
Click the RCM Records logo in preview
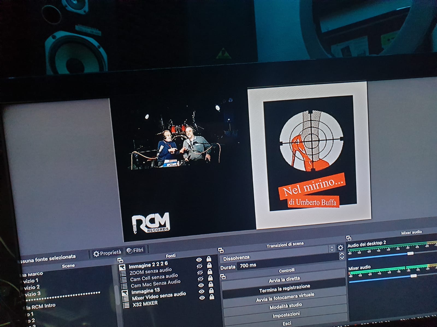click(x=150, y=223)
